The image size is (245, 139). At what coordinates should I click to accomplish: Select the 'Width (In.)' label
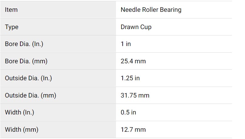pyautogui.click(x=19, y=112)
